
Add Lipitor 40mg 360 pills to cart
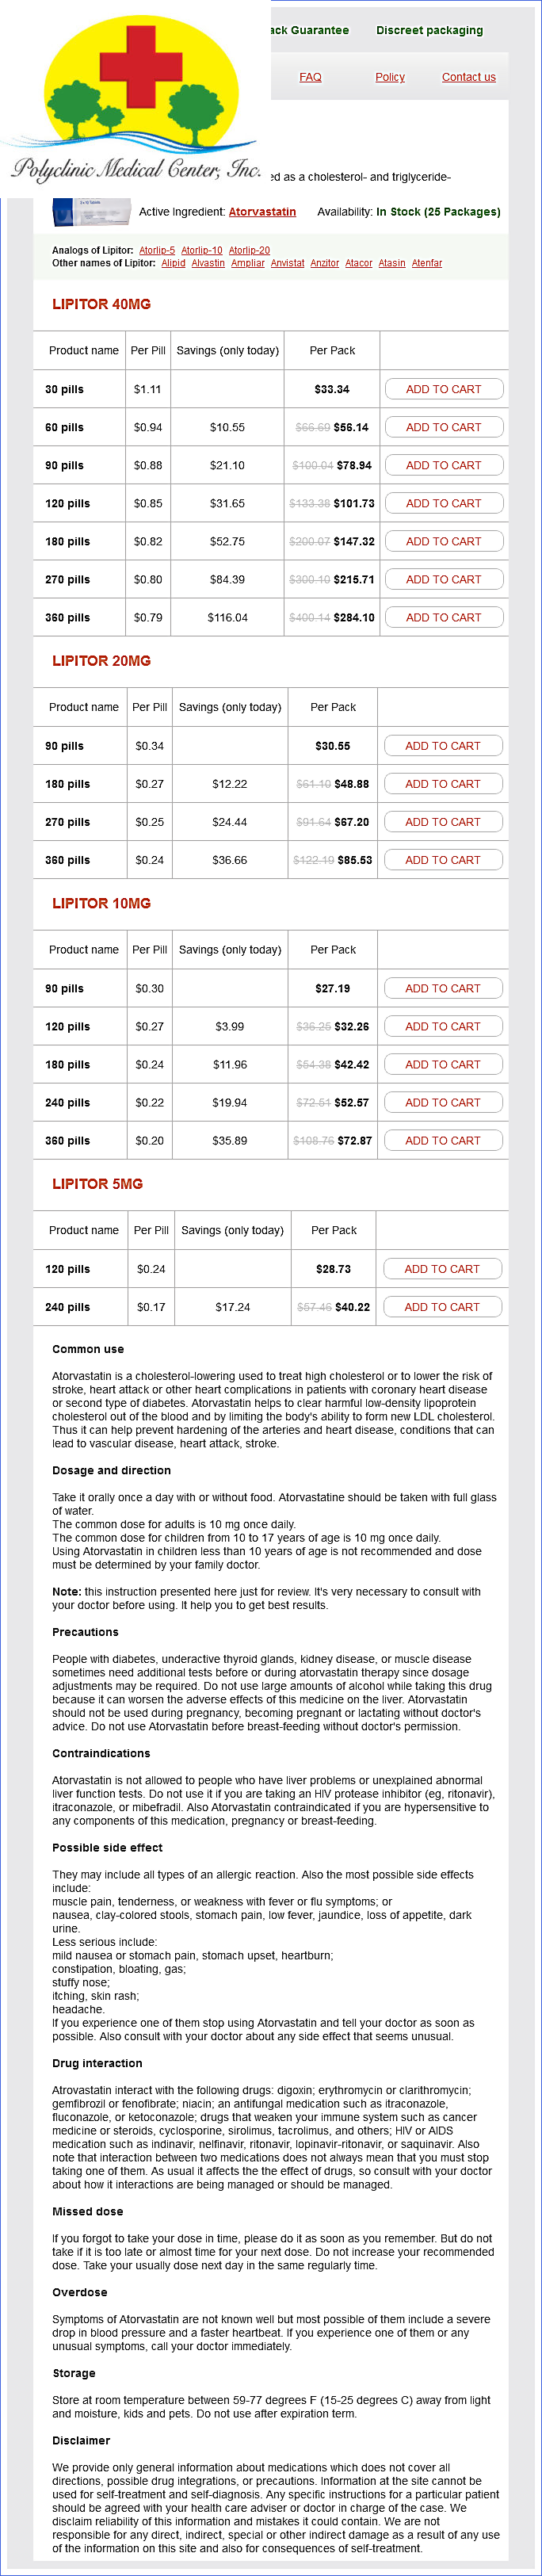443,617
